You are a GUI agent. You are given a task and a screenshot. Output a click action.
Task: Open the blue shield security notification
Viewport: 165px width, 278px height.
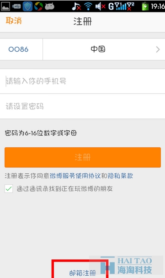click(27, 6)
